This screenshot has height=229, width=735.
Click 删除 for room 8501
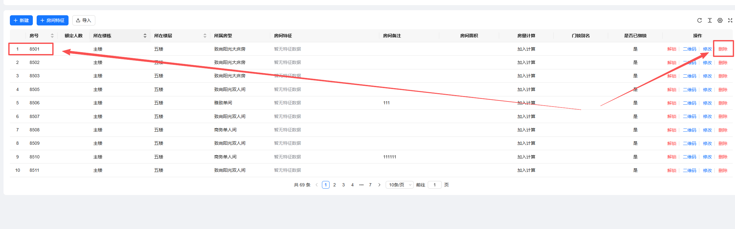(x=723, y=49)
